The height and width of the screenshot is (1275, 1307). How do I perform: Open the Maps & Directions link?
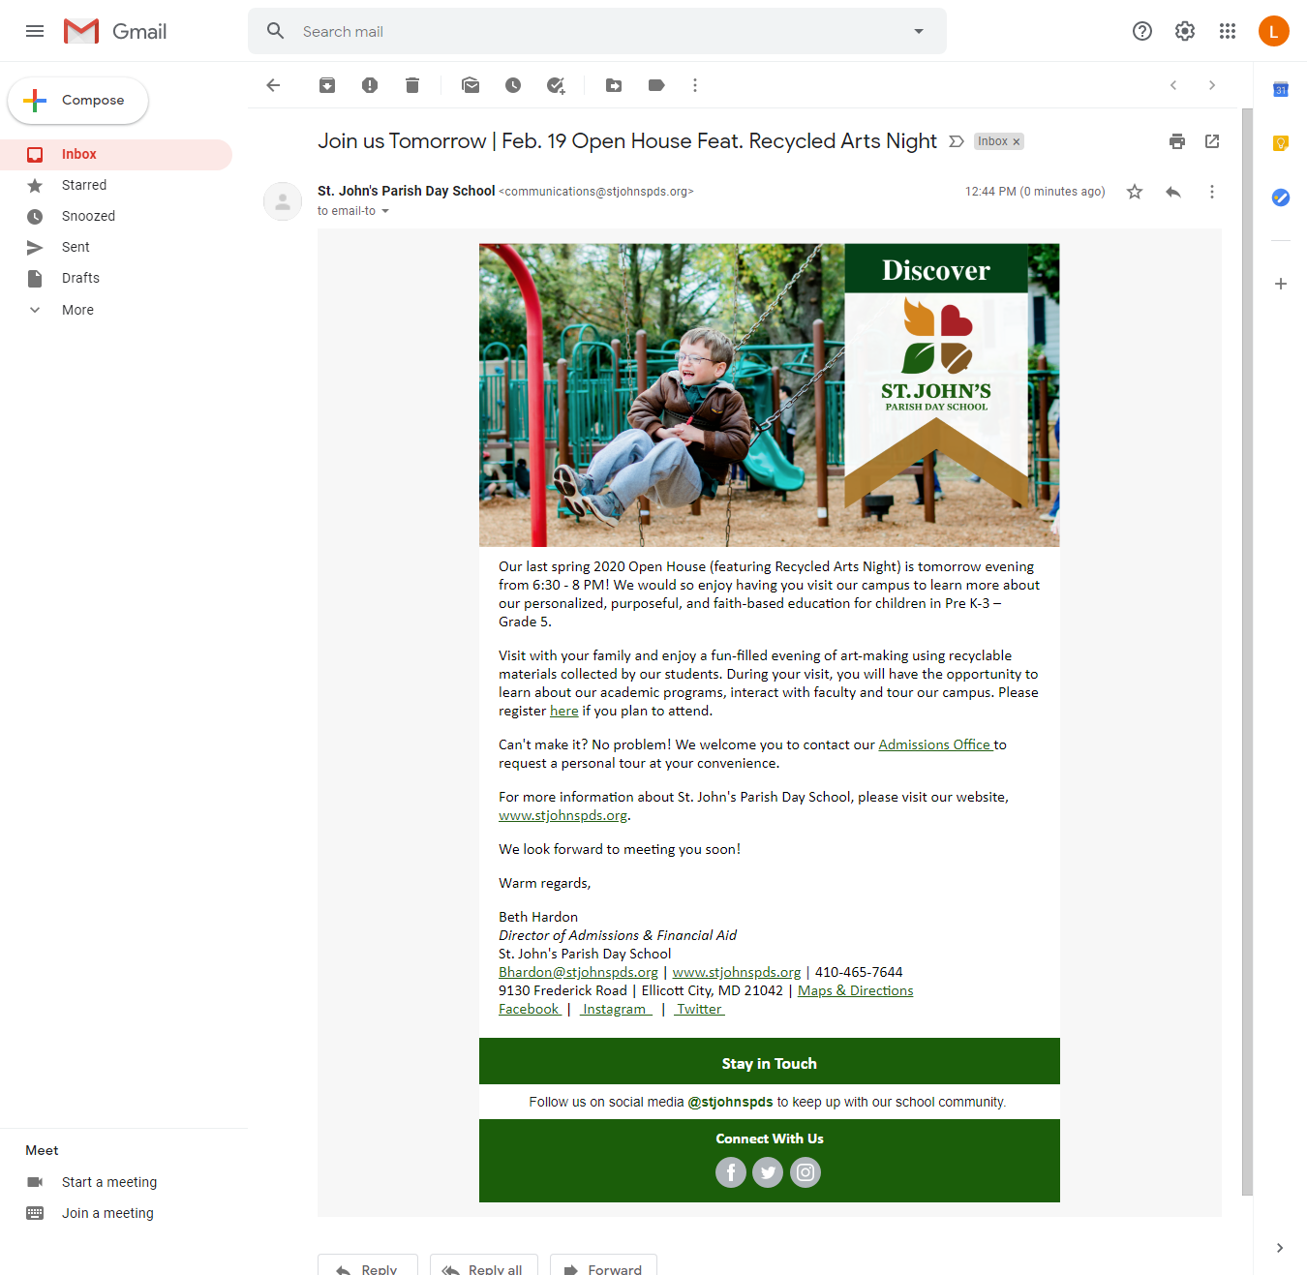[x=856, y=990]
